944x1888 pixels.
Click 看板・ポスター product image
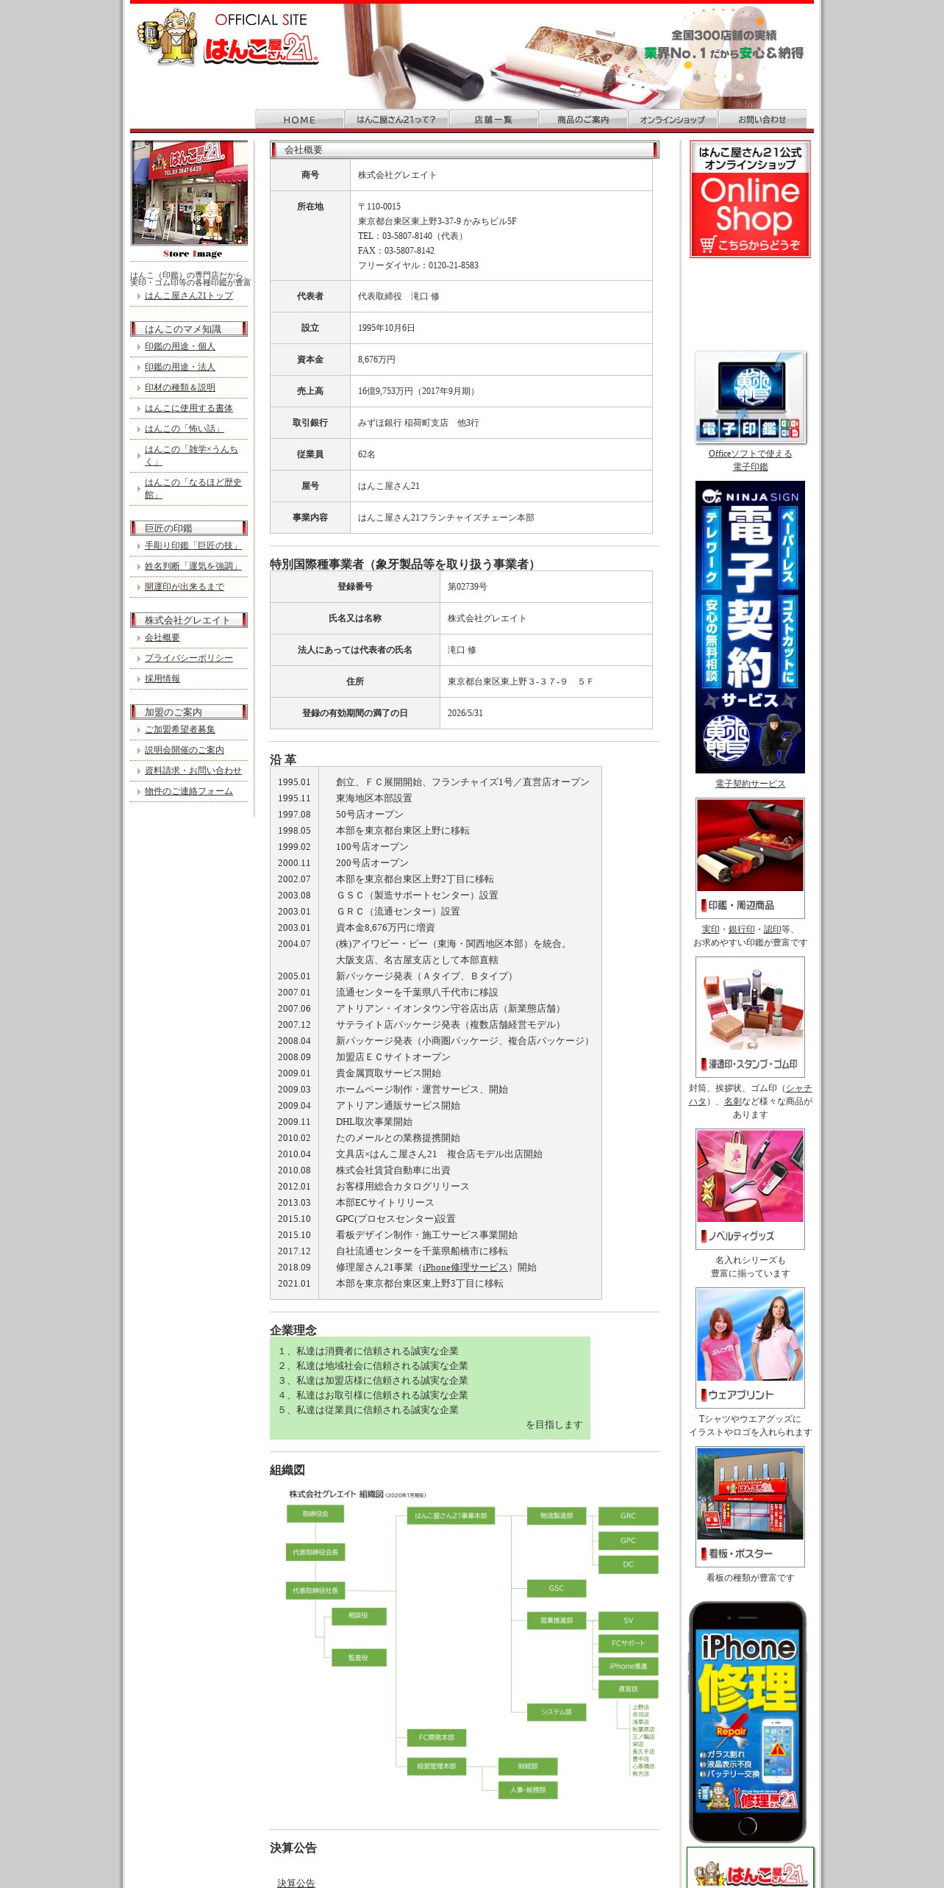tap(750, 1506)
